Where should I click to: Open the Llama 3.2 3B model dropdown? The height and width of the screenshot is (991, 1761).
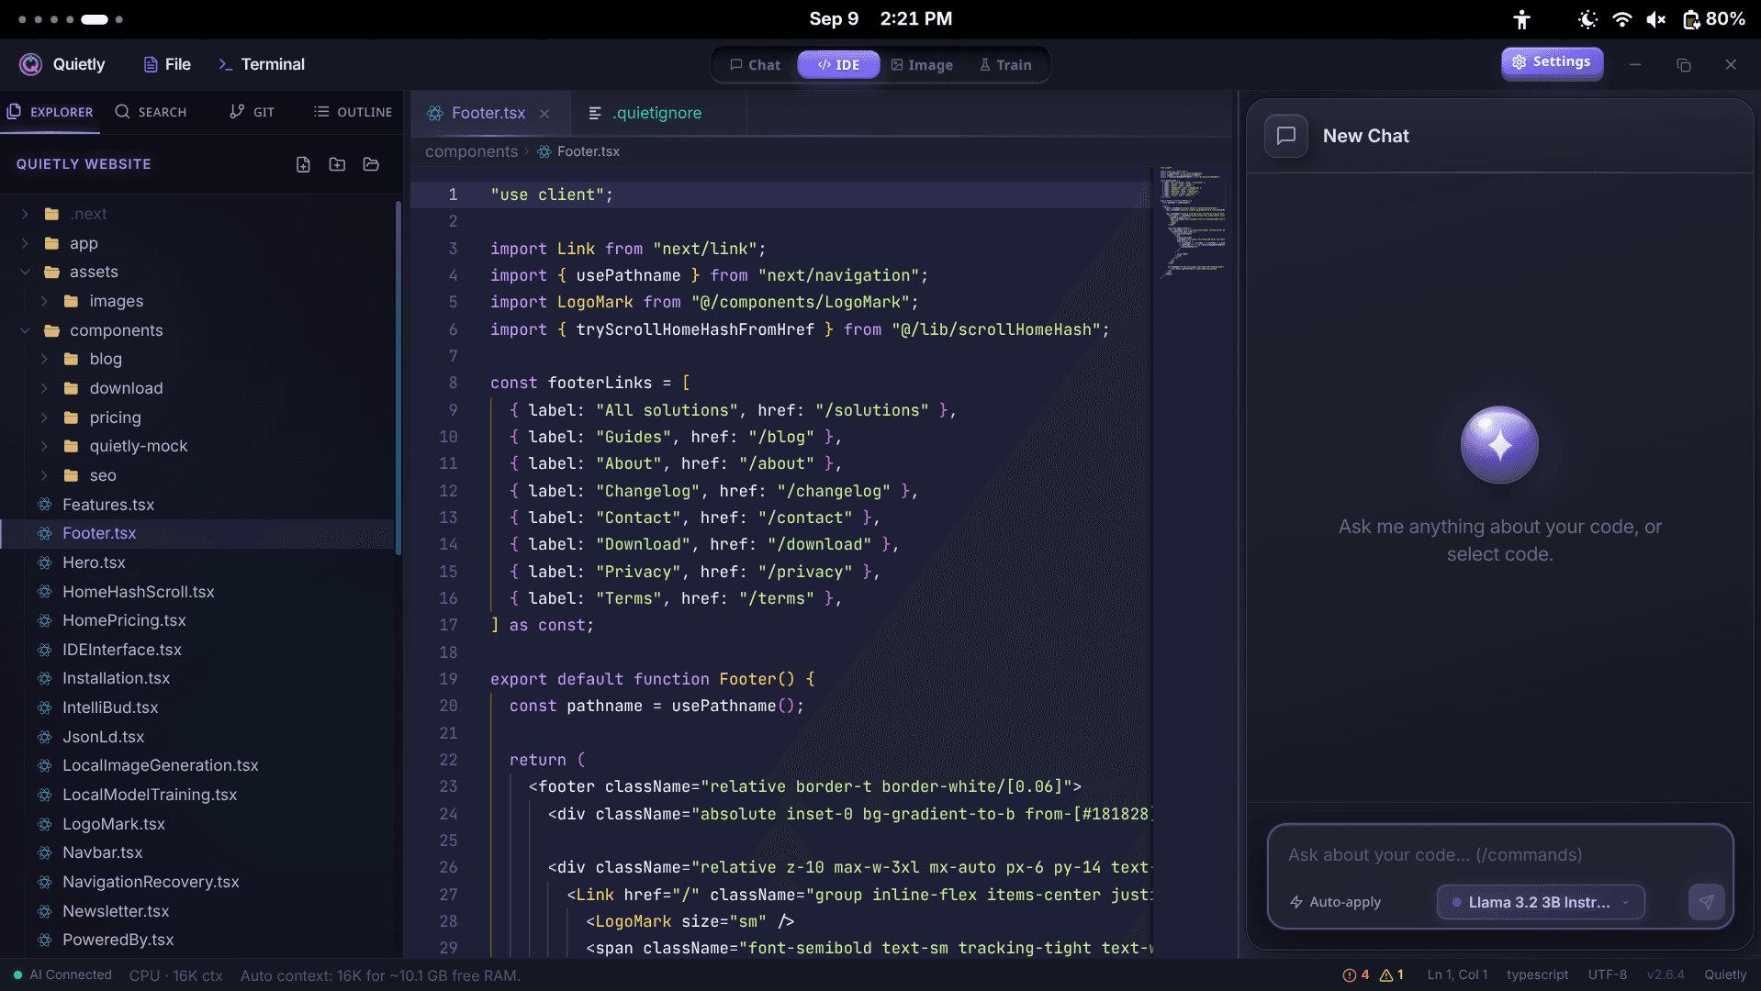pyautogui.click(x=1540, y=902)
